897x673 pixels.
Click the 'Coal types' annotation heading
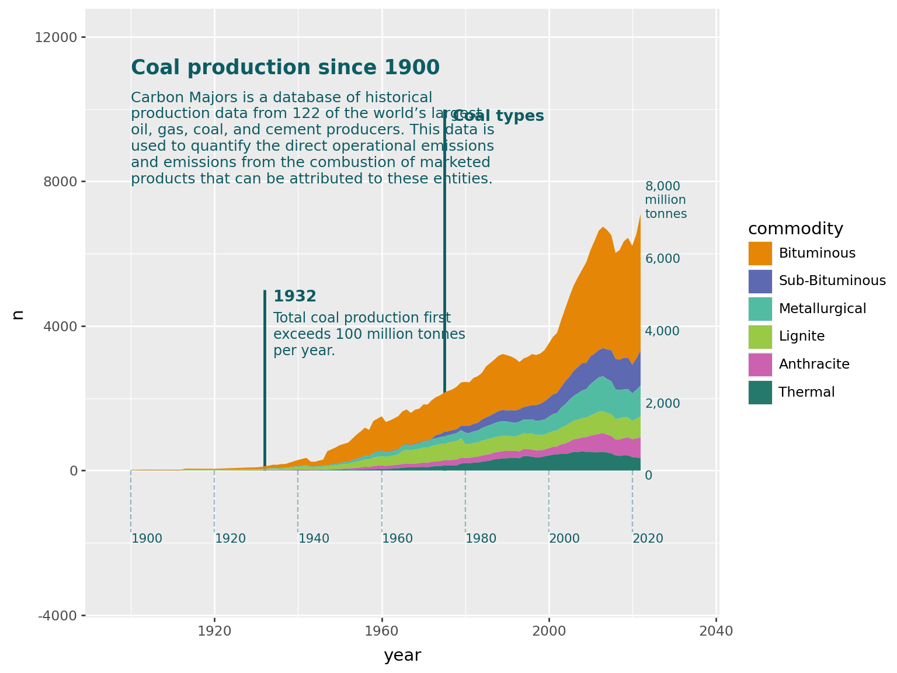pyautogui.click(x=498, y=116)
